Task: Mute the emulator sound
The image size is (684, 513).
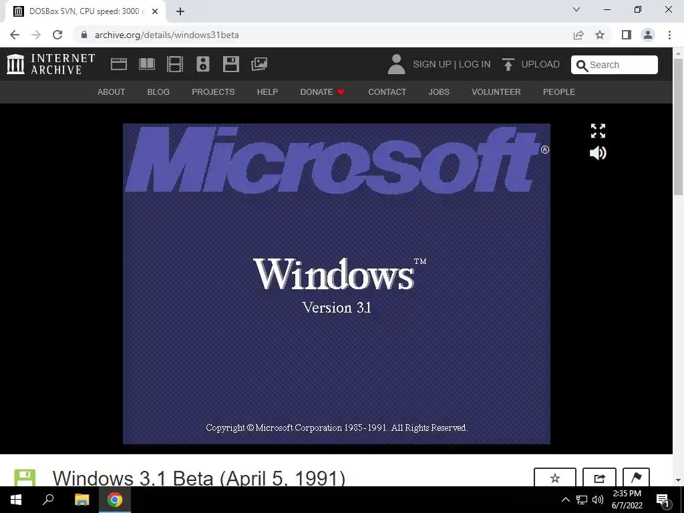Action: [598, 153]
